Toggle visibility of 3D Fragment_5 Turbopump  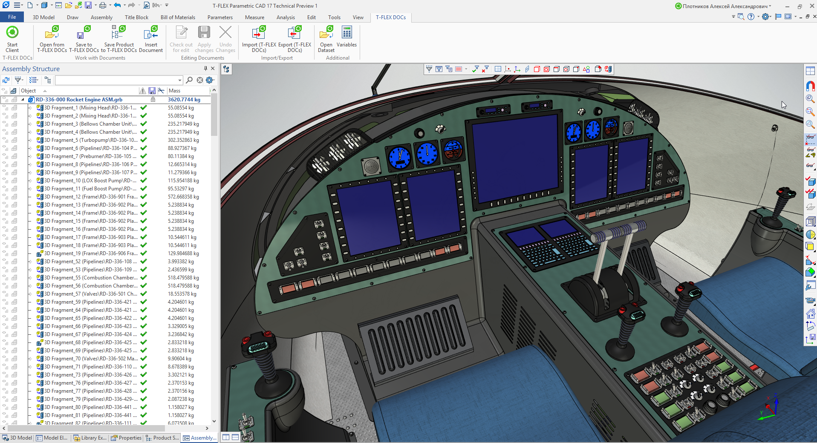(6, 140)
